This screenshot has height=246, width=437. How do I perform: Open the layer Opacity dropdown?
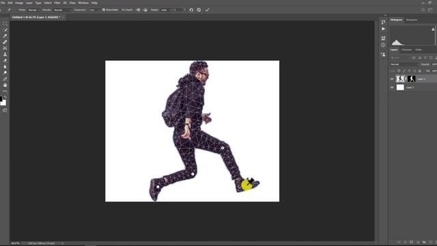click(x=434, y=64)
